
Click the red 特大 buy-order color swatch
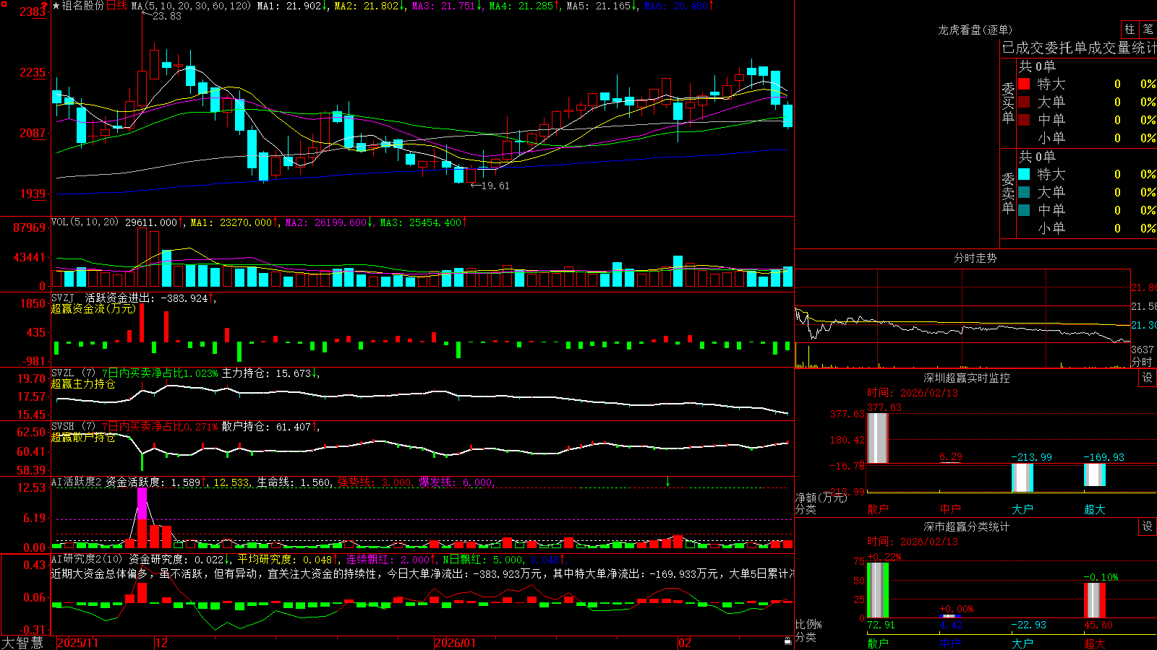1024,84
